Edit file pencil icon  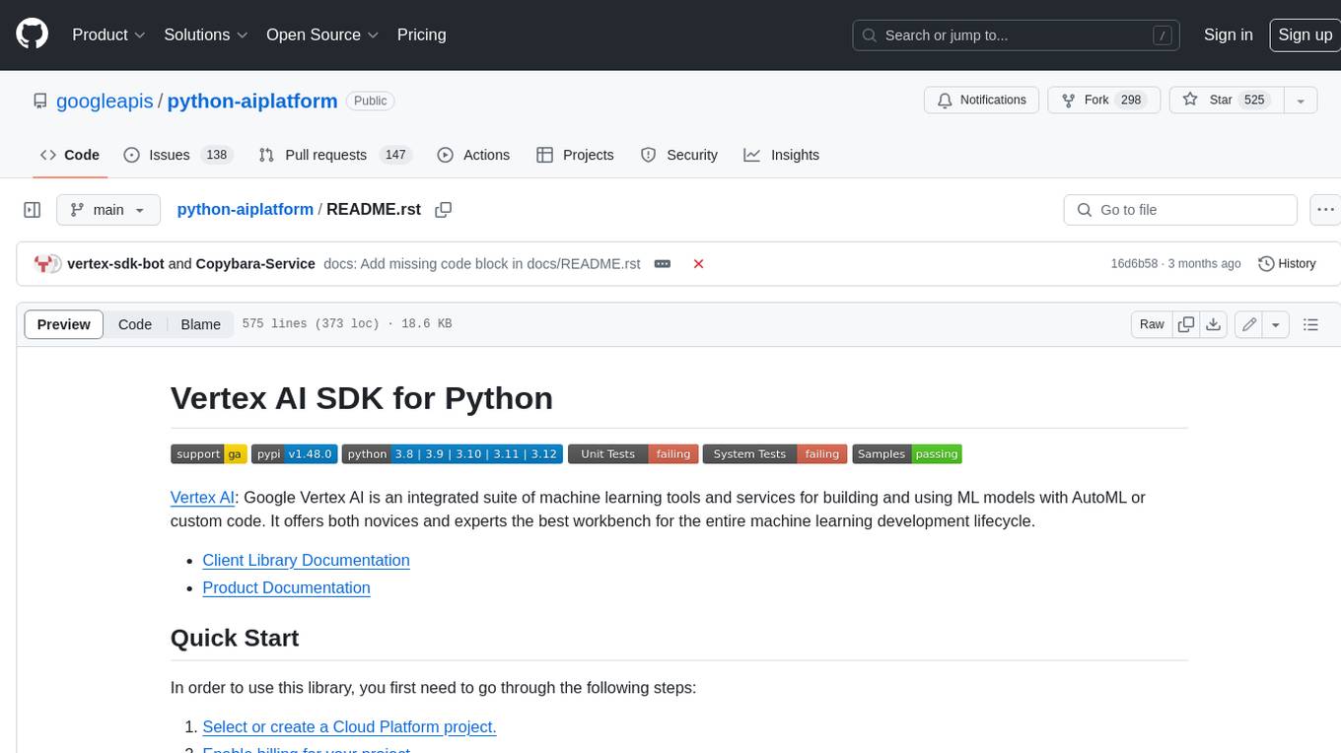1249,324
